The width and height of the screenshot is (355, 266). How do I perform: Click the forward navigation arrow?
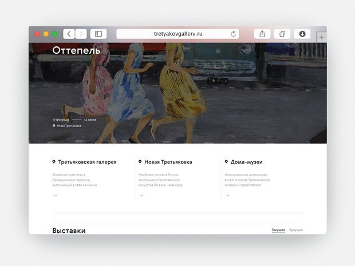[81, 34]
